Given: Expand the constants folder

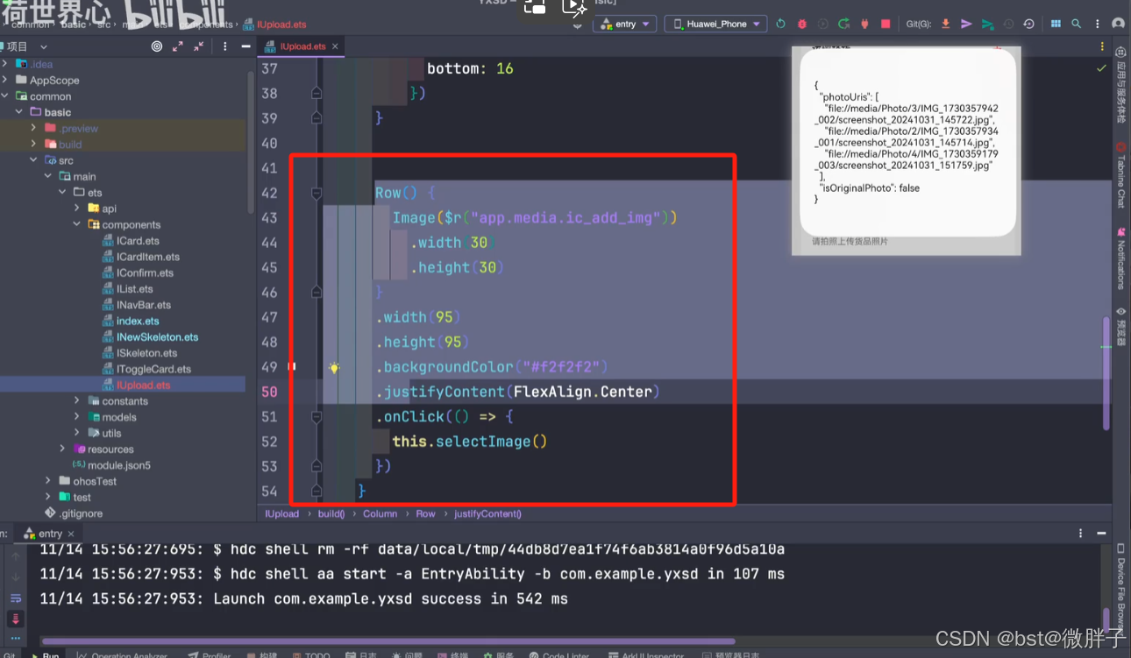Looking at the screenshot, I should coord(77,401).
